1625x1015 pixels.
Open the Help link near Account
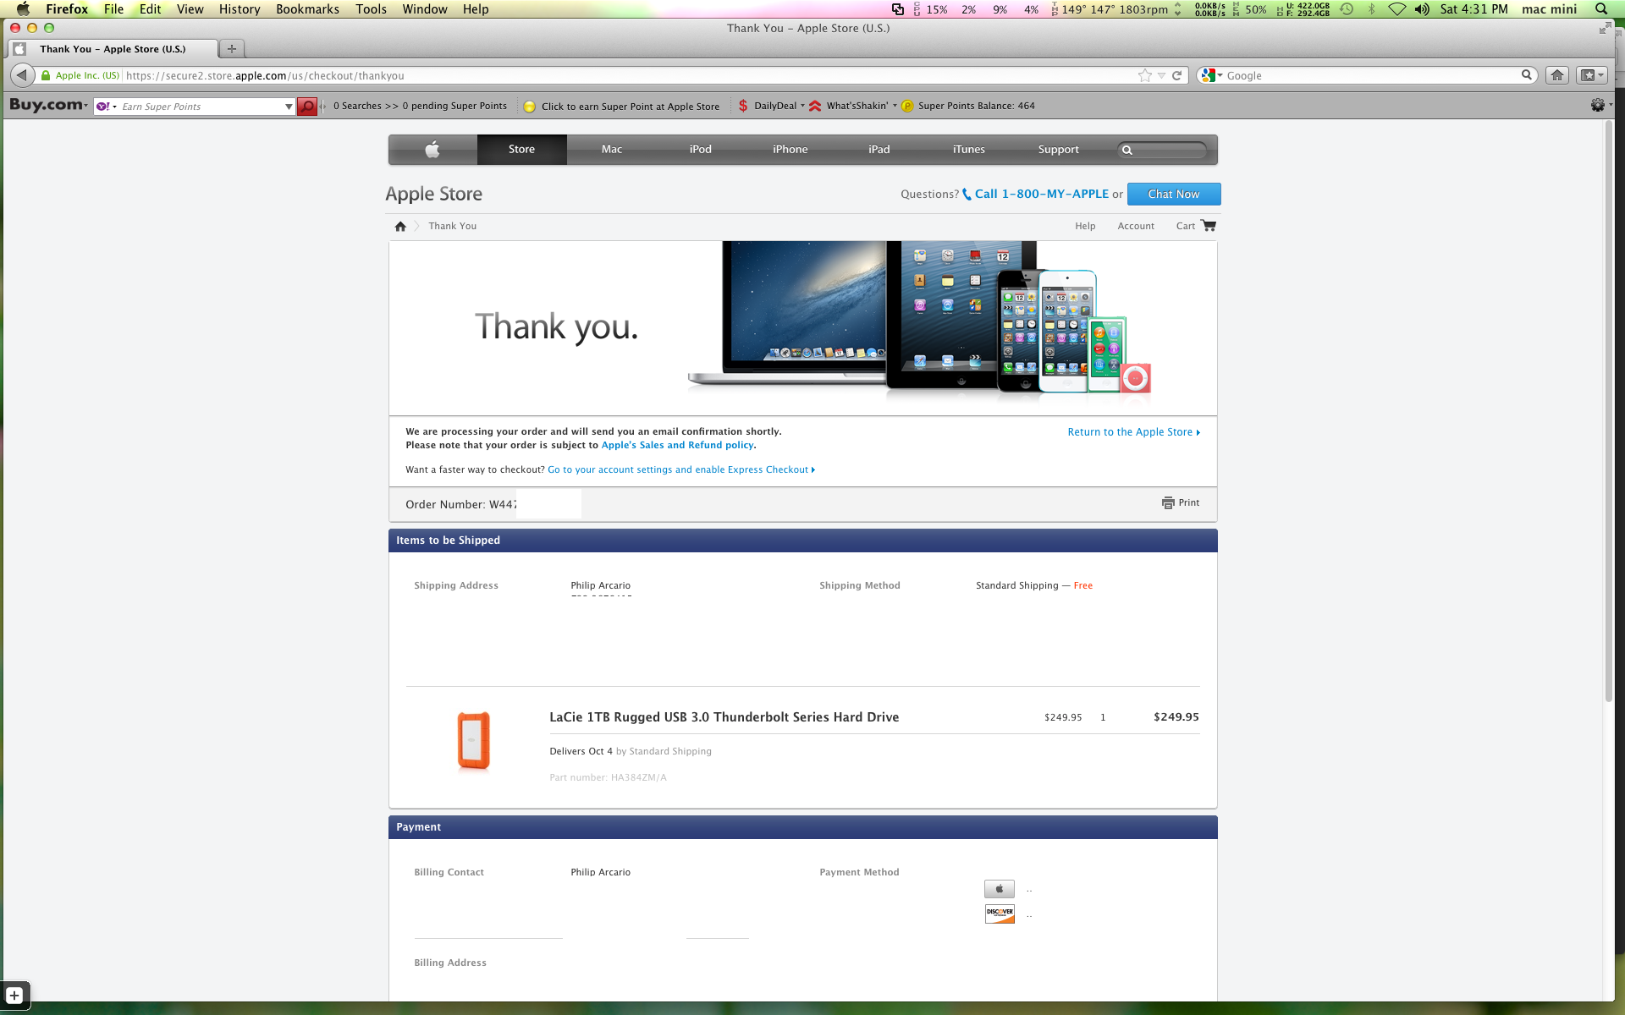(x=1085, y=226)
